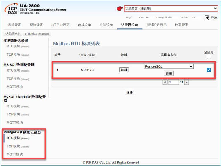The height and width of the screenshot is (166, 221).
Task: Go to next page with > button
Action: click(x=186, y=82)
